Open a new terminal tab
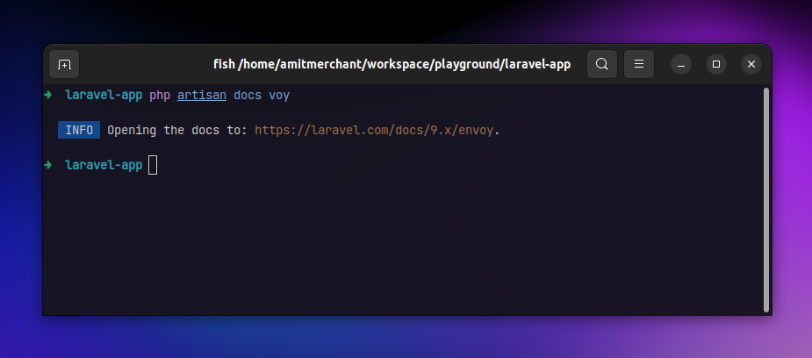 [64, 64]
